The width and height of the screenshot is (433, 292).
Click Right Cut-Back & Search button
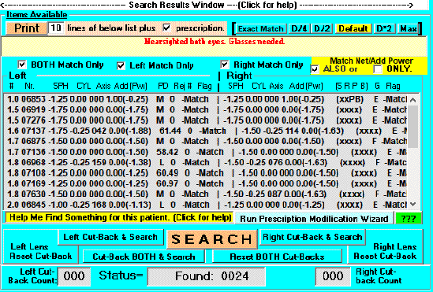coord(312,237)
